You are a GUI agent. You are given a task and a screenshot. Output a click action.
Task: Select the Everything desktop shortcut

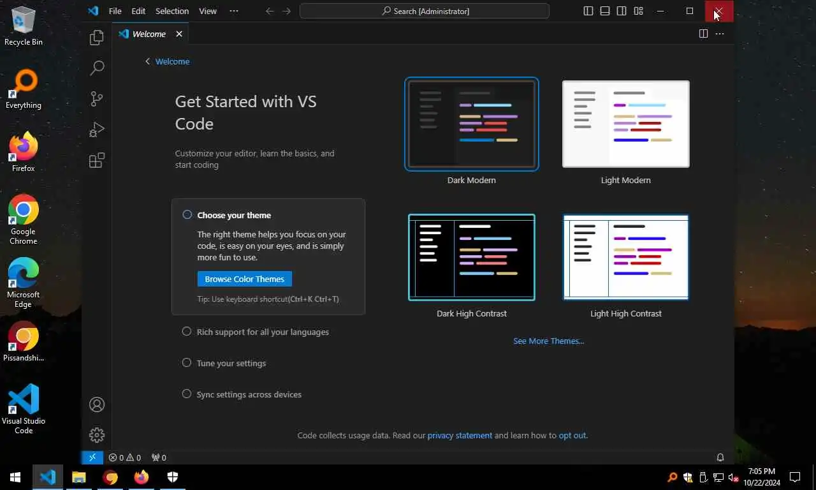pos(24,89)
